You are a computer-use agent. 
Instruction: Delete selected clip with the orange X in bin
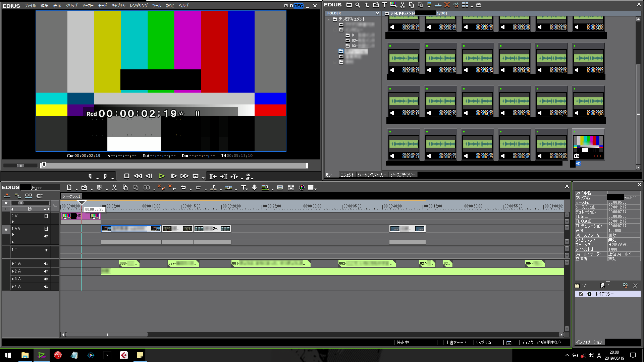pos(447,5)
